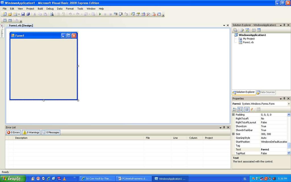Toggle the 0 Messages filter

[x=51, y=133]
